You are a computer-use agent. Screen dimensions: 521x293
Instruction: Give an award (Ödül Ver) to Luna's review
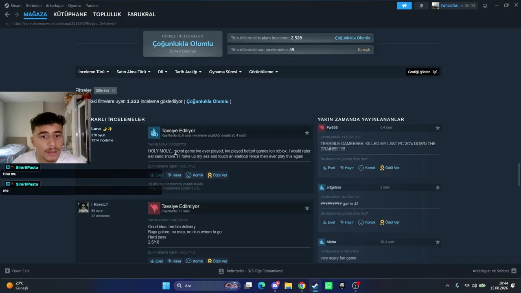pos(217,175)
